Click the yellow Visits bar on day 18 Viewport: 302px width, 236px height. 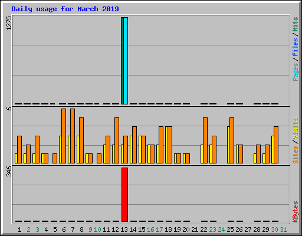[x=166, y=145]
